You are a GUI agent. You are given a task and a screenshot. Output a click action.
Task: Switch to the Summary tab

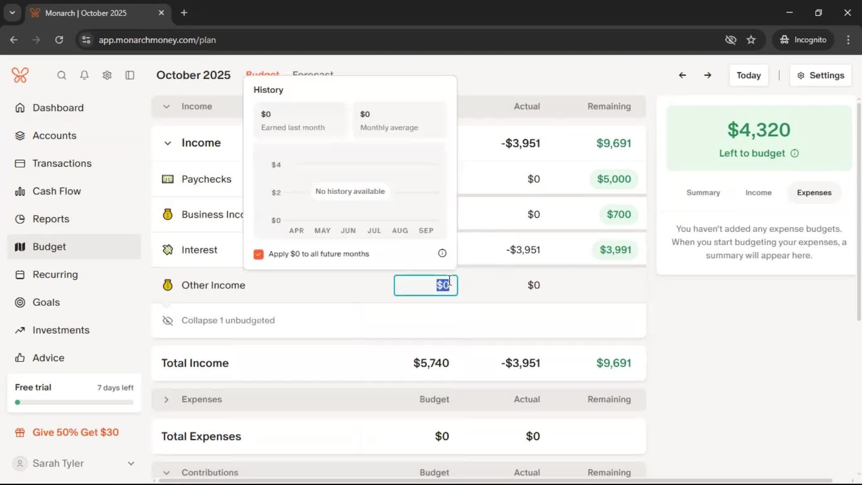[x=703, y=193]
